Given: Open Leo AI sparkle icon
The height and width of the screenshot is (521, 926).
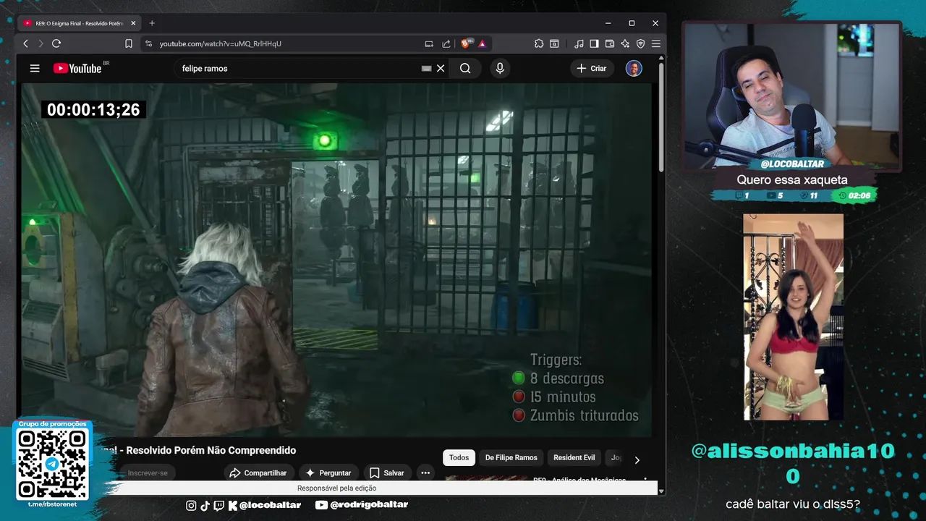Looking at the screenshot, I should (x=625, y=43).
